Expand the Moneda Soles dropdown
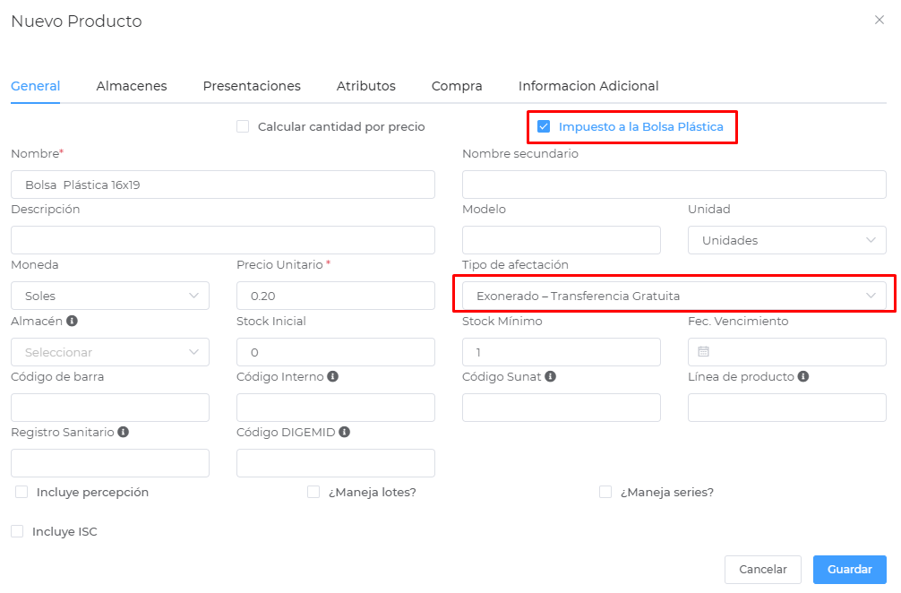 [x=110, y=296]
